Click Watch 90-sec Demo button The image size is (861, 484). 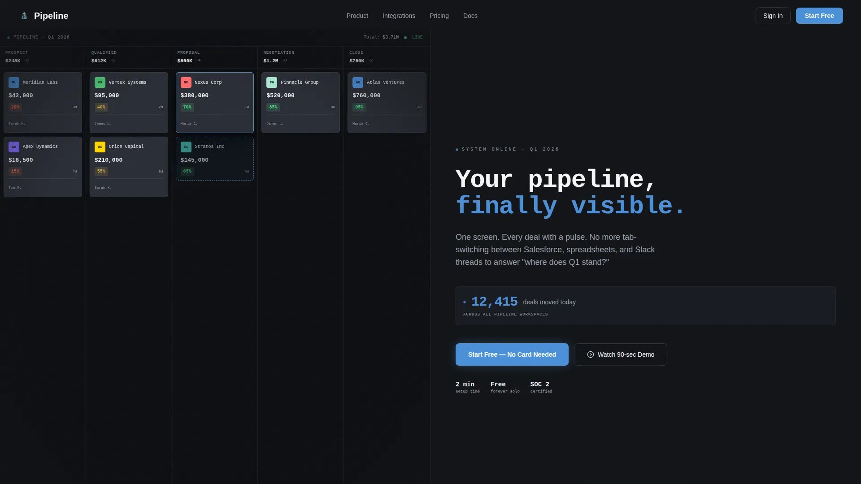click(621, 354)
